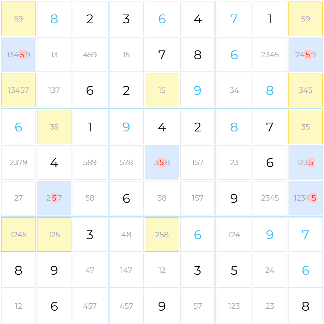Select the yellow cell with candidates 125
Image resolution: width=324 pixels, height=324 pixels.
54,235
